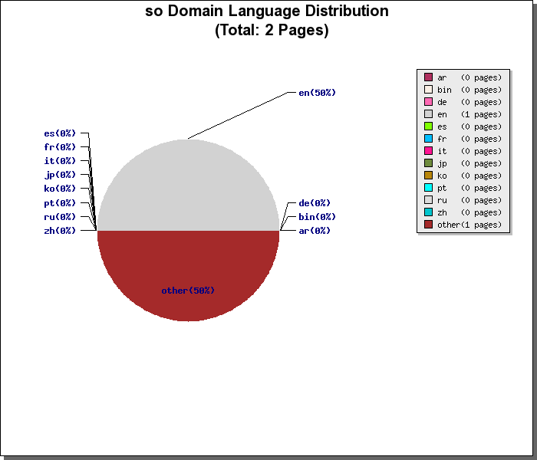Viewport: 537px width, 460px height.
Task: Click the it(0%) callout label
Action: tap(60, 161)
